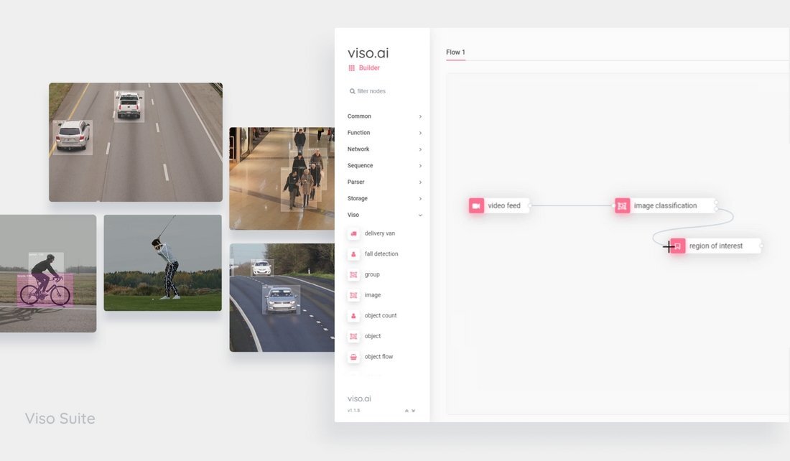Expand the Function category
The height and width of the screenshot is (461, 790).
click(x=359, y=132)
